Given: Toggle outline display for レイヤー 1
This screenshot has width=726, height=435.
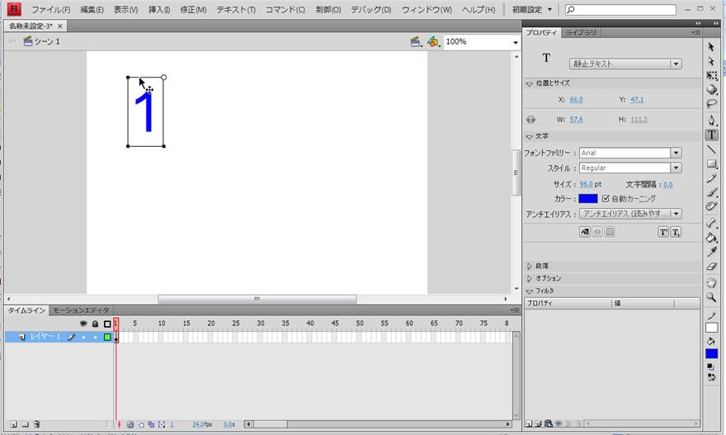Looking at the screenshot, I should [x=107, y=337].
